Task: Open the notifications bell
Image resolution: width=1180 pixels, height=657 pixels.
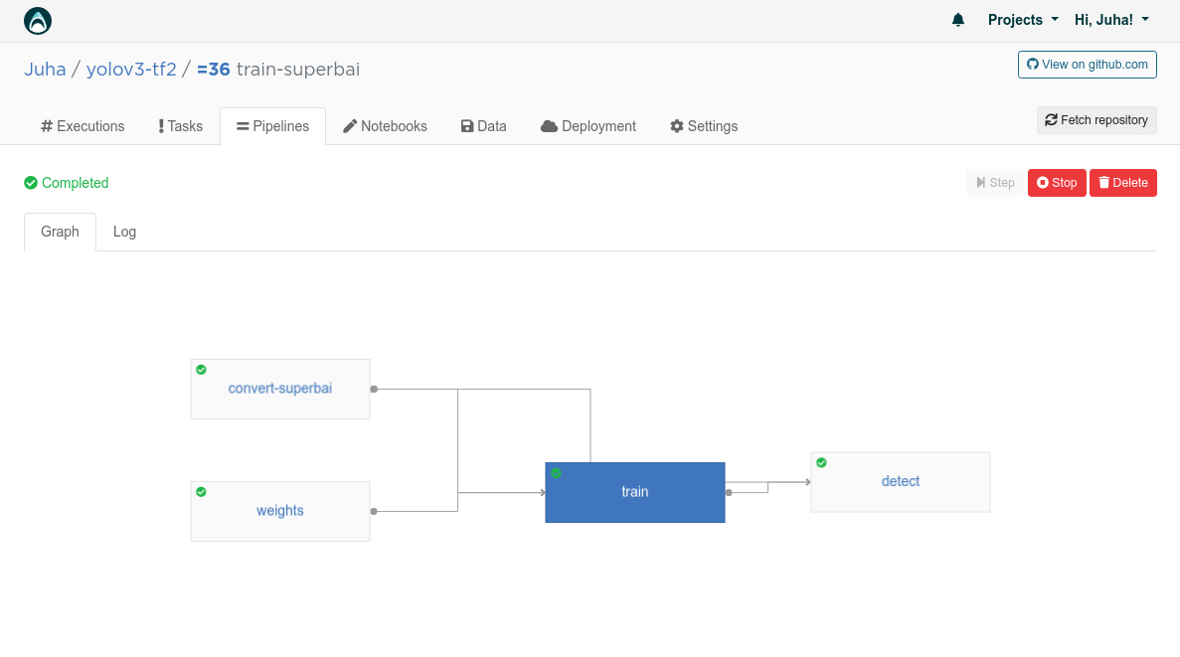Action: tap(958, 20)
